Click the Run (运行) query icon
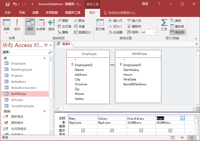 click(17, 25)
